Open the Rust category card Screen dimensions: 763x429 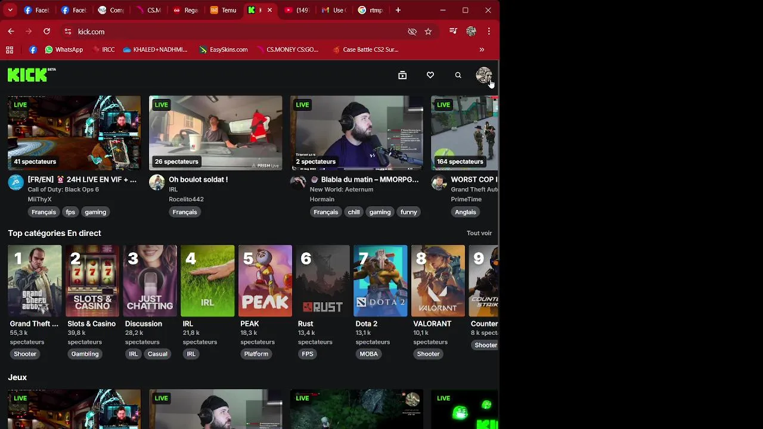click(x=323, y=281)
